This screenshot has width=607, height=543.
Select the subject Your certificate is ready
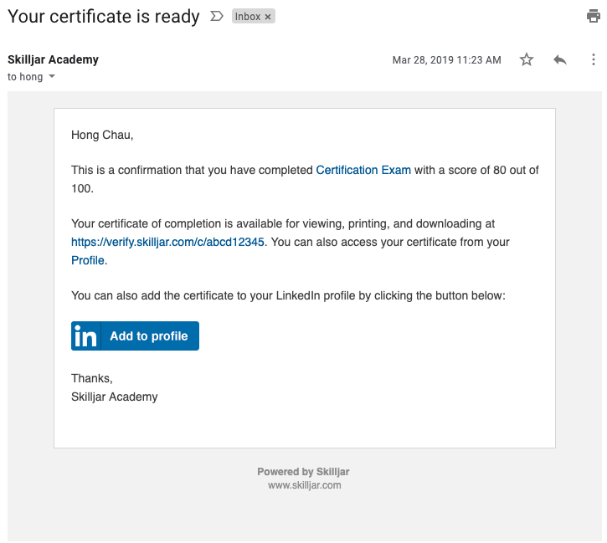pyautogui.click(x=104, y=17)
